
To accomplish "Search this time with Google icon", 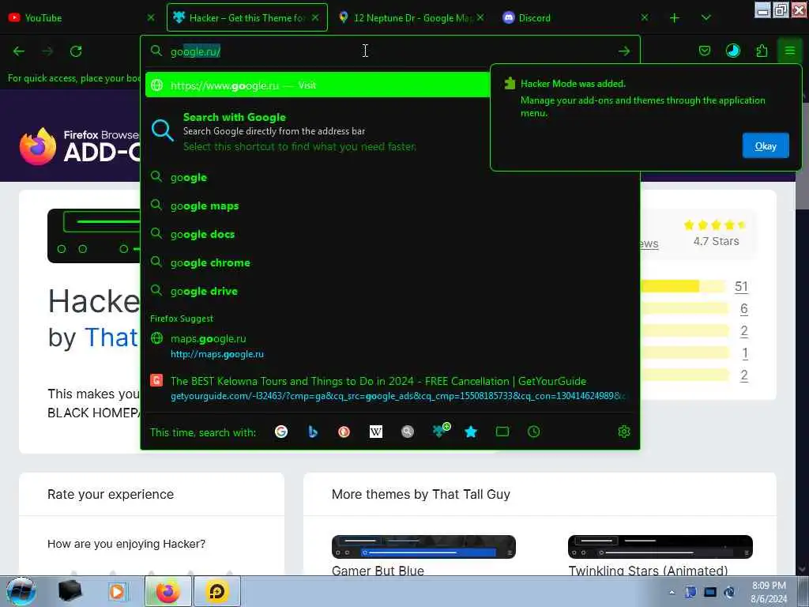I will (x=281, y=432).
